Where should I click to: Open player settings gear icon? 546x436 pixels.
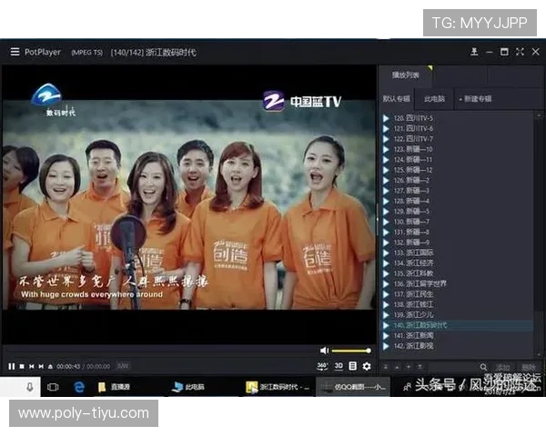(367, 366)
